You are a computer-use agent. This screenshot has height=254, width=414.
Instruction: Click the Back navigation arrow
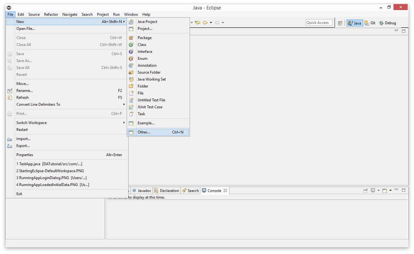point(205,23)
